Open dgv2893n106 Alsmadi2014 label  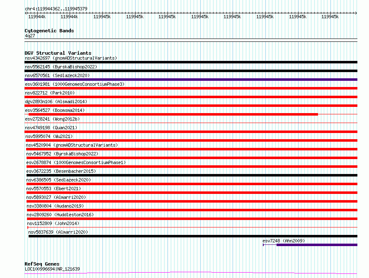pos(56,102)
